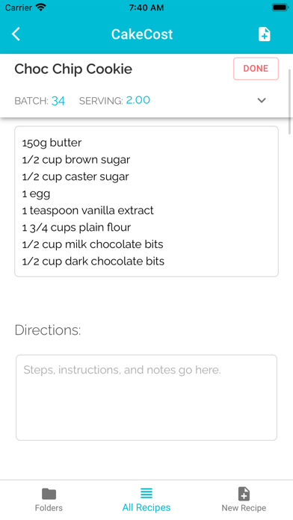This screenshot has height=520, width=293.
Task: Click the '150g butter' ingredient line
Action: (x=52, y=143)
